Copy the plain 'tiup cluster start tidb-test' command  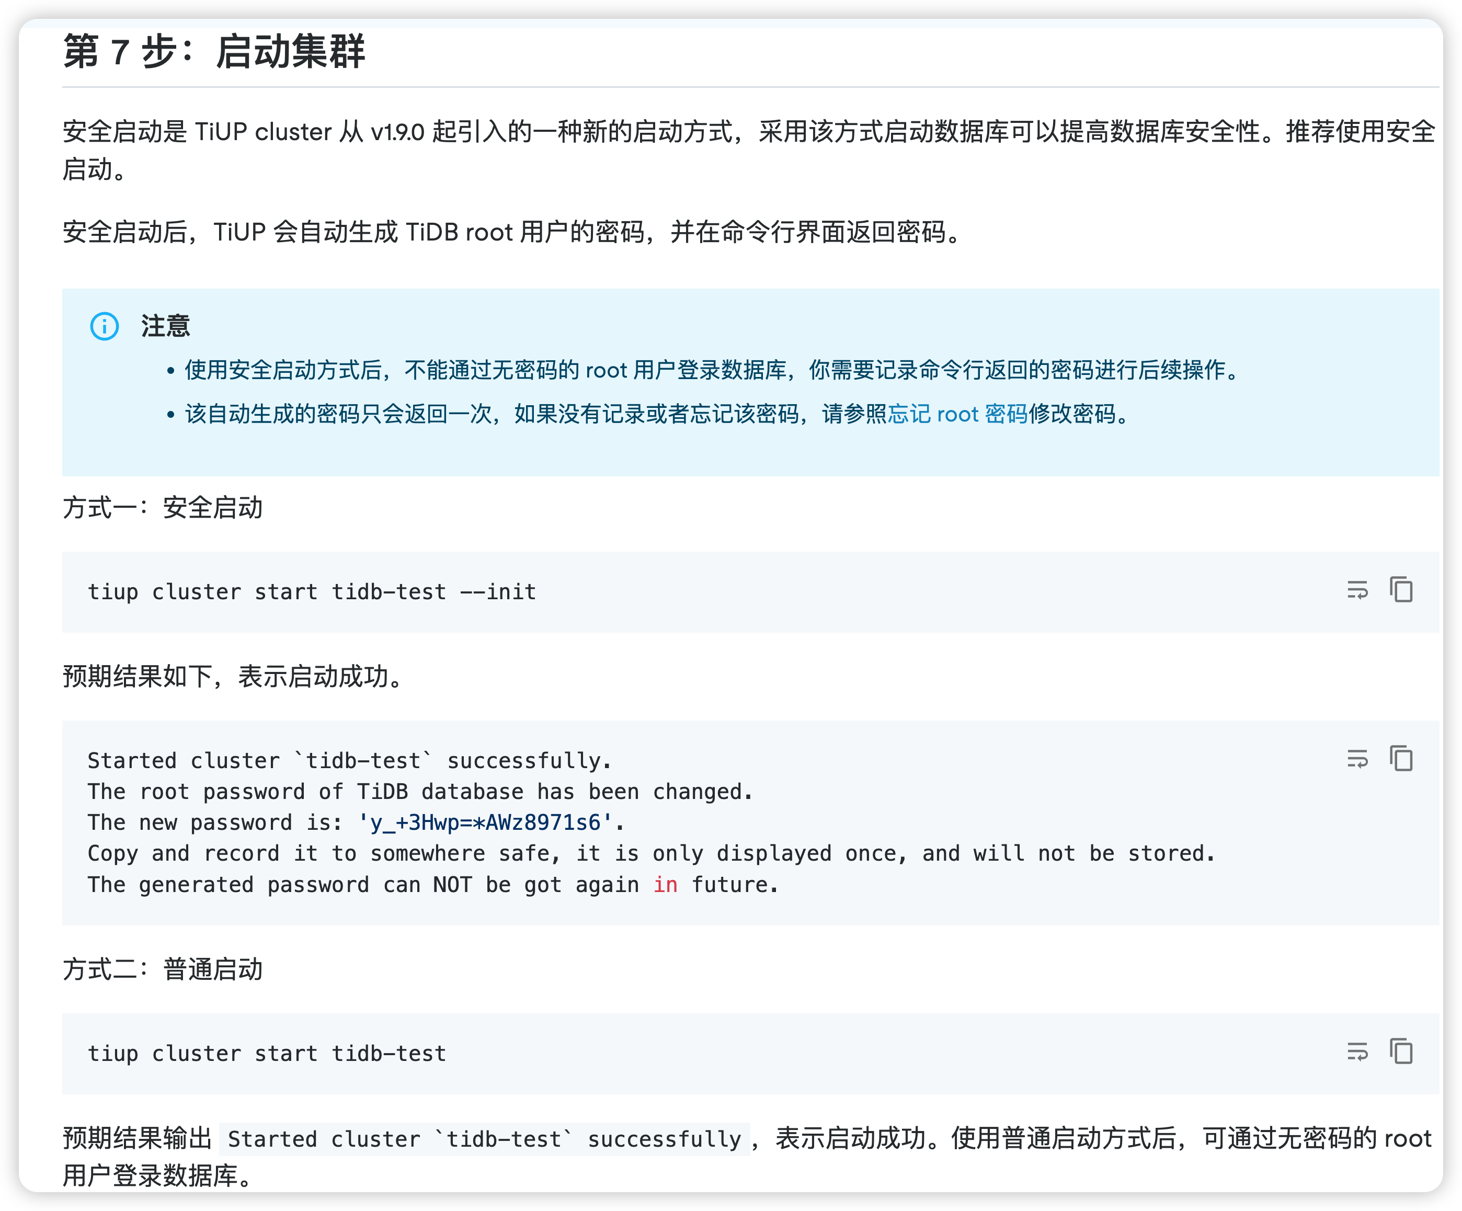click(x=1401, y=1052)
